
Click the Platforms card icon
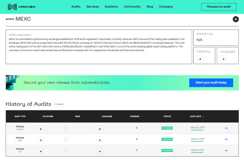pos(200,58)
